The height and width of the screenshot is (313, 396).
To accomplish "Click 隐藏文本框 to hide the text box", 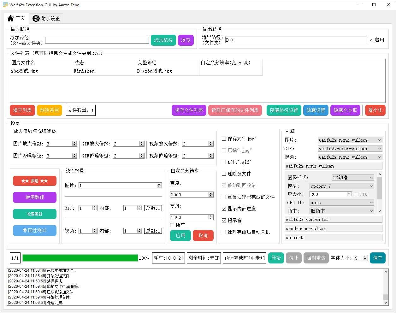I will pyautogui.click(x=345, y=110).
